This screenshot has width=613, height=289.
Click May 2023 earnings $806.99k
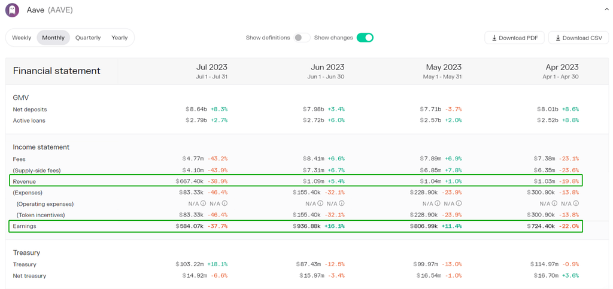point(424,226)
